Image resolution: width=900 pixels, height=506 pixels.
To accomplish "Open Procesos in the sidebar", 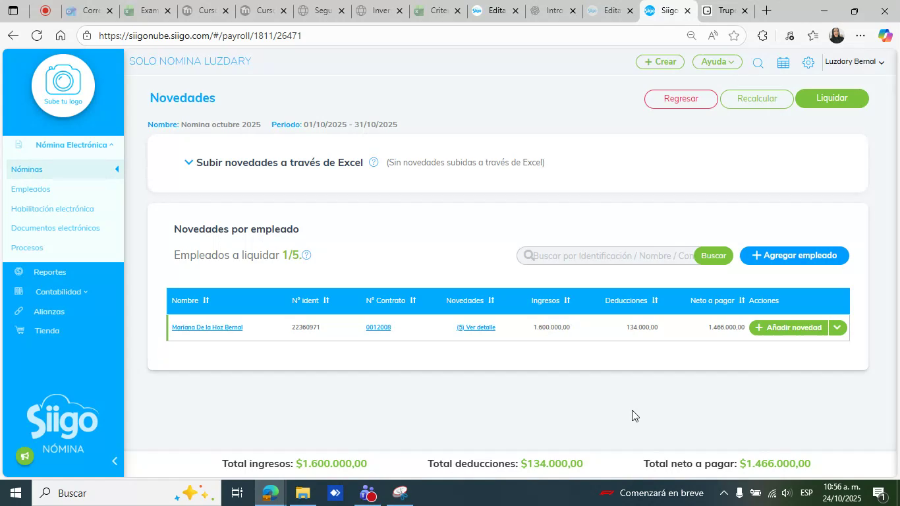I will coord(27,248).
